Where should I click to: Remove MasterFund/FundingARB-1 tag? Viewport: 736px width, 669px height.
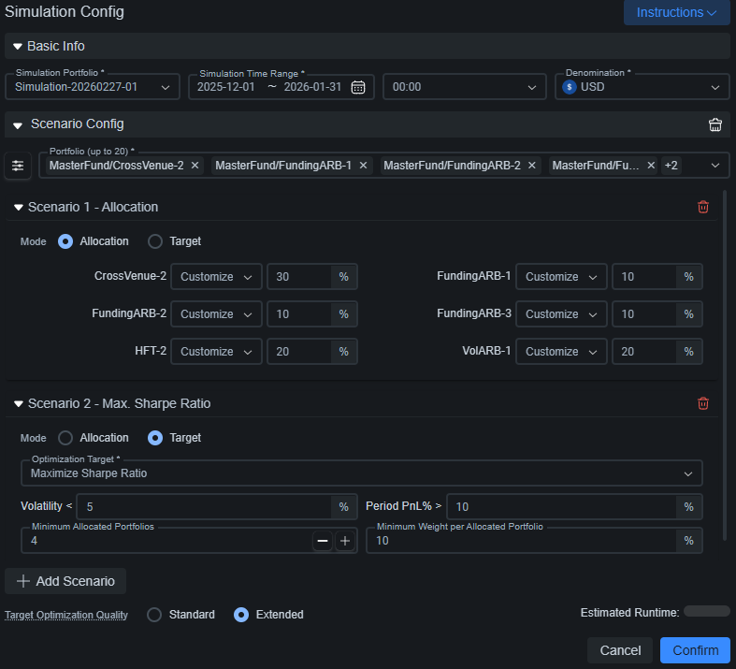point(363,166)
